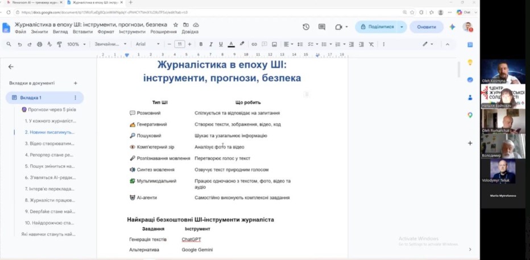Click the font size field
The width and height of the screenshot is (530, 260).
point(180,44)
